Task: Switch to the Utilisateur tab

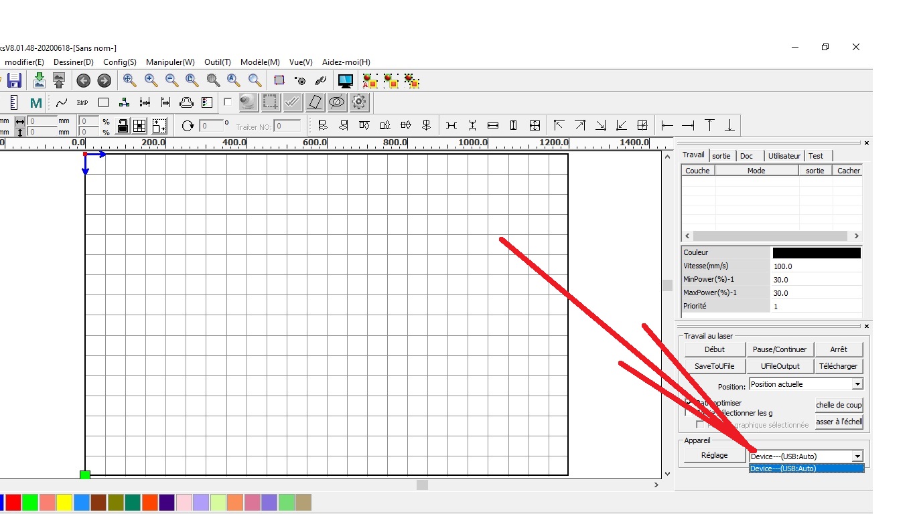Action: coord(784,156)
